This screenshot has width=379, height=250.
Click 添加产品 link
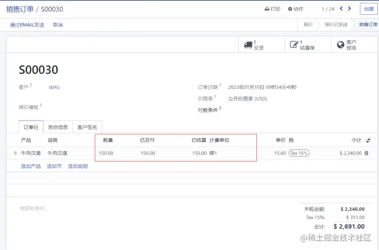pos(31,166)
